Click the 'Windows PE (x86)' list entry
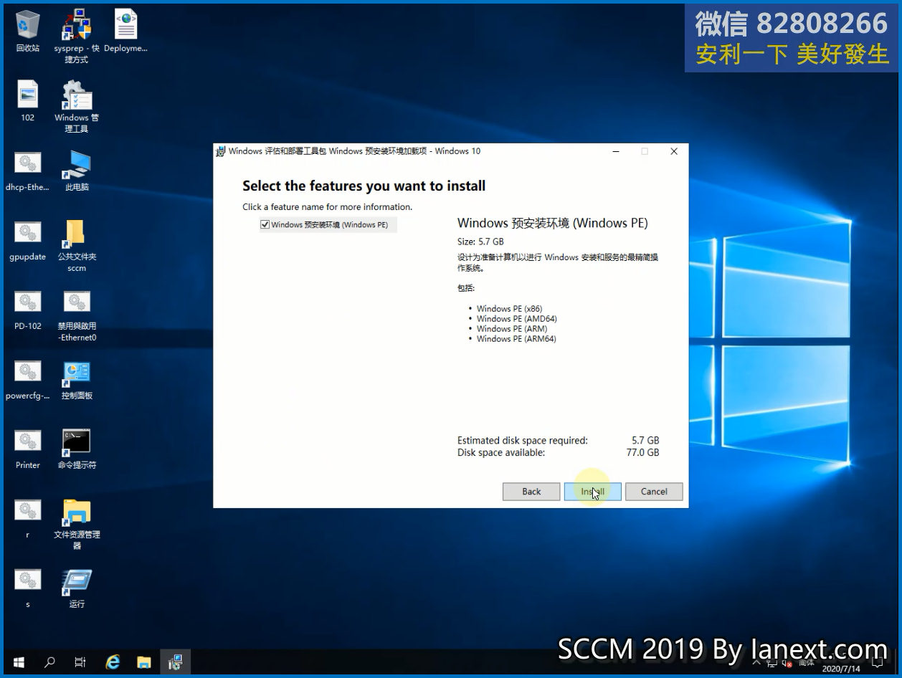Image resolution: width=902 pixels, height=678 pixels. [509, 309]
